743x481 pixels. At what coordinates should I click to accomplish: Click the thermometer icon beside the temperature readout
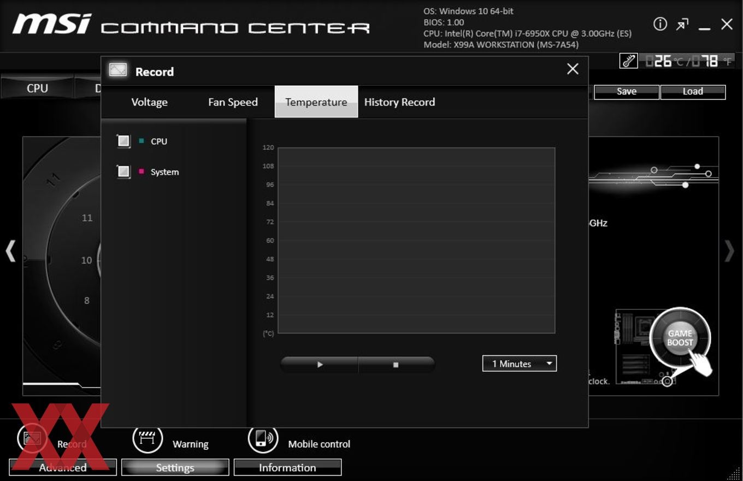click(628, 61)
